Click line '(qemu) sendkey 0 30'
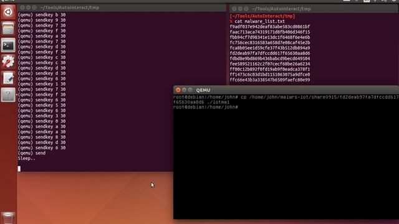This screenshot has width=399, height=224. point(42,121)
